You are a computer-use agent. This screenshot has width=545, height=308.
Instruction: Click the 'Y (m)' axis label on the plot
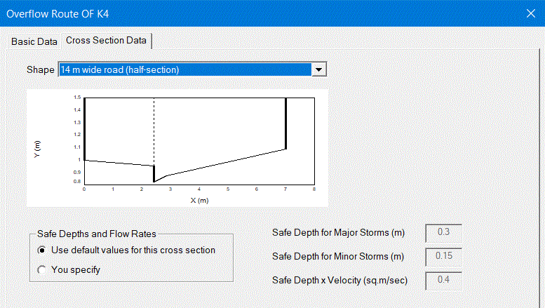[37, 149]
